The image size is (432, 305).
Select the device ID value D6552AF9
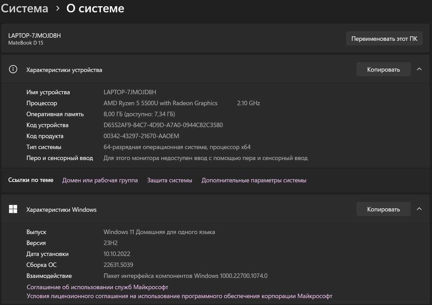(x=163, y=125)
